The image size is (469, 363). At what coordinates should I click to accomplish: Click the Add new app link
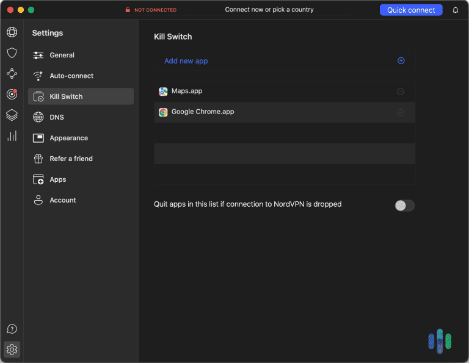tap(186, 61)
